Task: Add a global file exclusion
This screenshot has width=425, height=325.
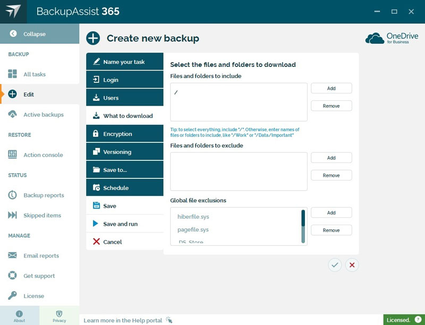Action: click(x=331, y=212)
